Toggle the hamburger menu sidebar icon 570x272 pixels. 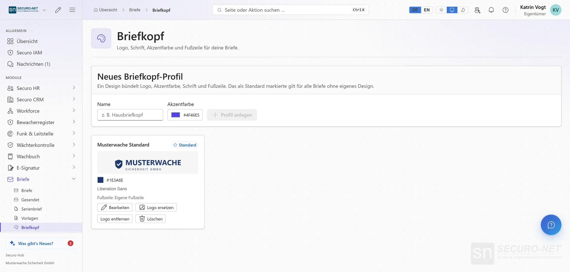(x=72, y=10)
